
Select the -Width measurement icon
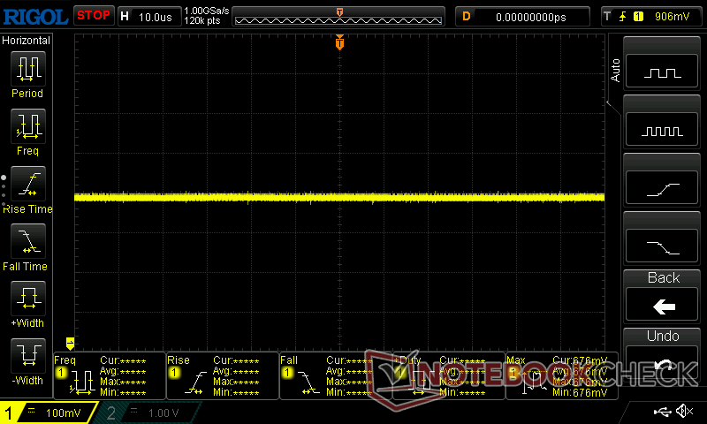pyautogui.click(x=28, y=355)
